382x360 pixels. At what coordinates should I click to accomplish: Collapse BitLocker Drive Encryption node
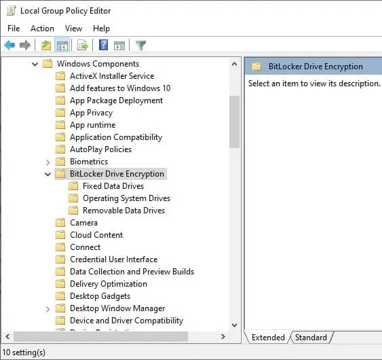click(x=47, y=174)
